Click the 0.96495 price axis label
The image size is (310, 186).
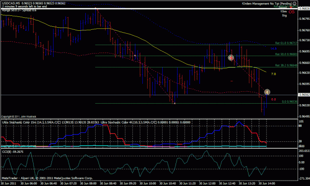[305, 117]
